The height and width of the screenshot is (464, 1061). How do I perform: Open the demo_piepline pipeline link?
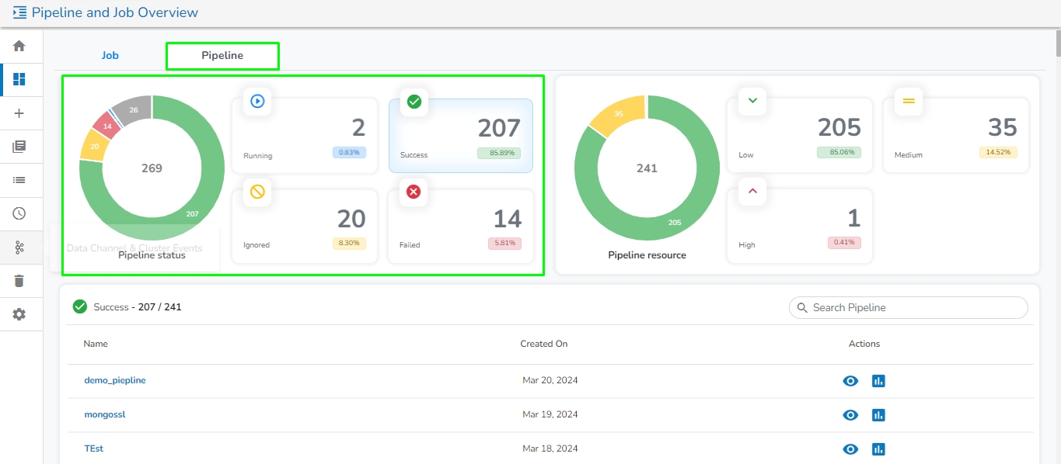pyautogui.click(x=115, y=380)
